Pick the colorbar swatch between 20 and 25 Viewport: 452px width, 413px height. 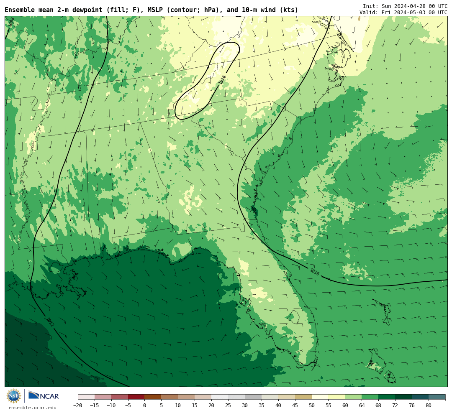220,397
